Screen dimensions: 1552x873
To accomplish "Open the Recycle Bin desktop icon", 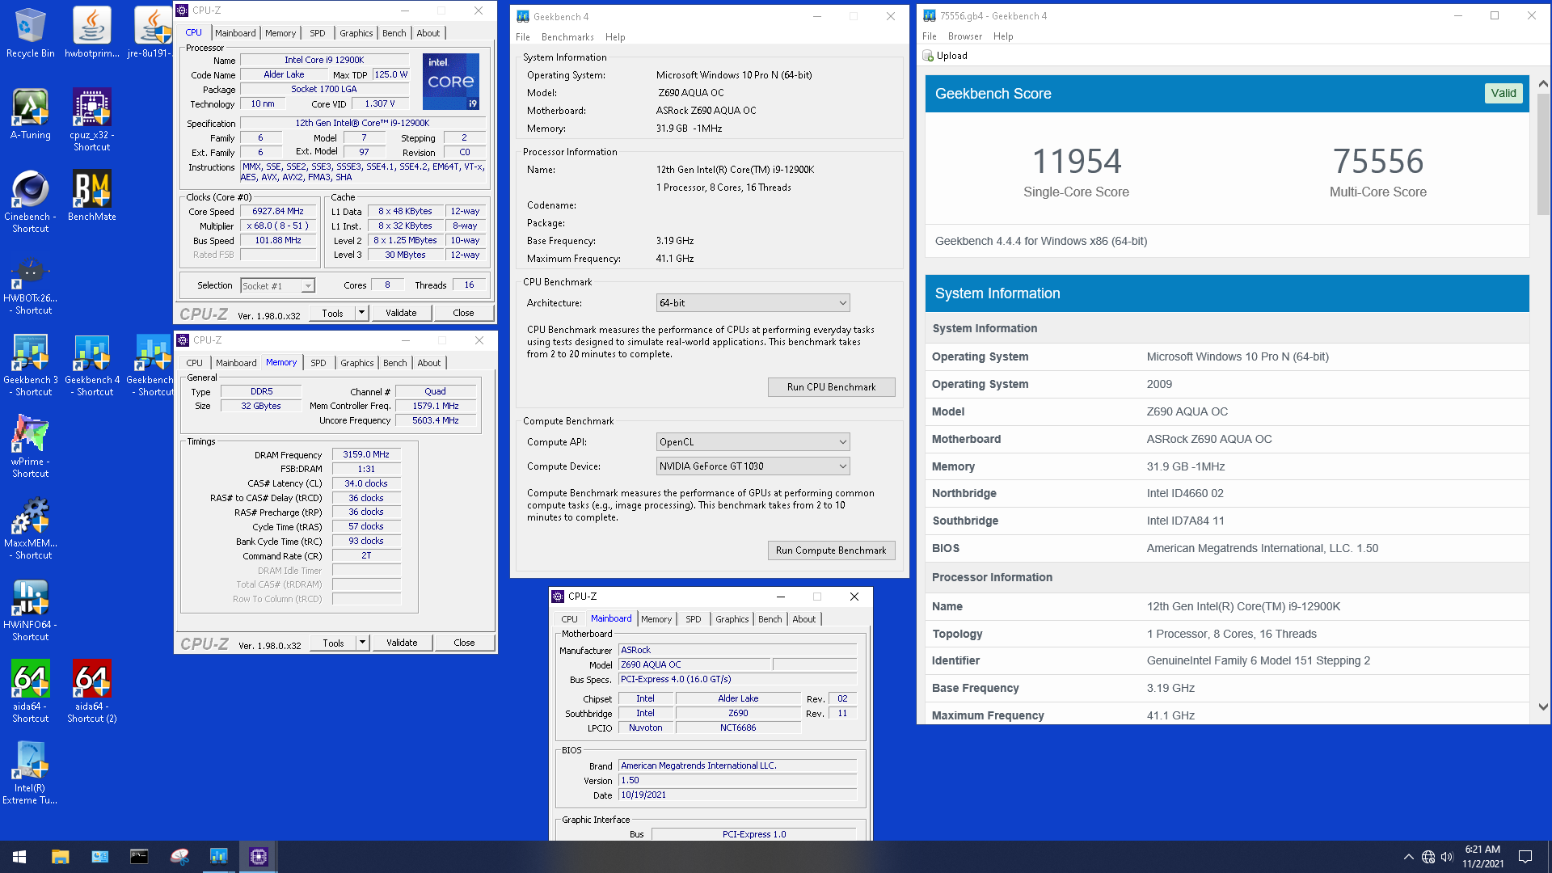I will click(x=31, y=32).
